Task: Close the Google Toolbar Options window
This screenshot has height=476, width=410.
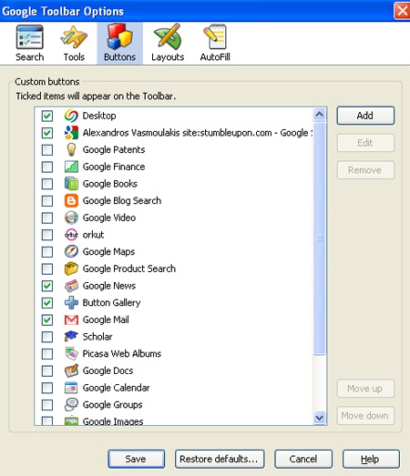Action: click(402, 11)
